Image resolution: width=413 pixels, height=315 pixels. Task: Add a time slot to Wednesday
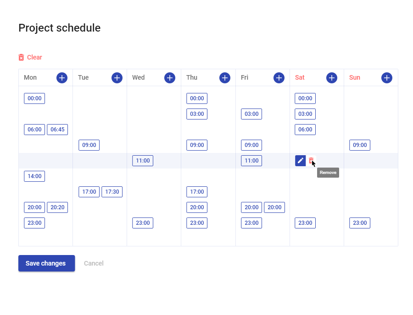[x=170, y=78]
